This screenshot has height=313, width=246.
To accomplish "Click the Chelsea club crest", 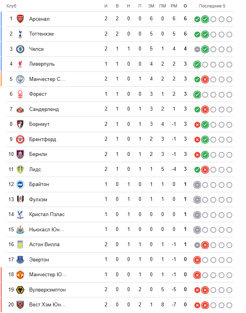I will click(20, 49).
